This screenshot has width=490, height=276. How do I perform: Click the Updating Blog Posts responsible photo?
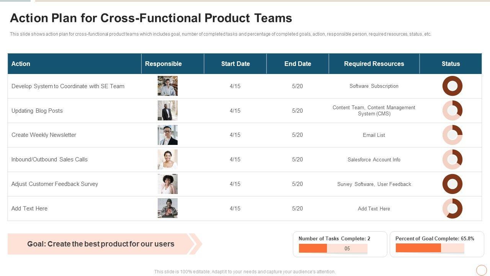point(168,110)
